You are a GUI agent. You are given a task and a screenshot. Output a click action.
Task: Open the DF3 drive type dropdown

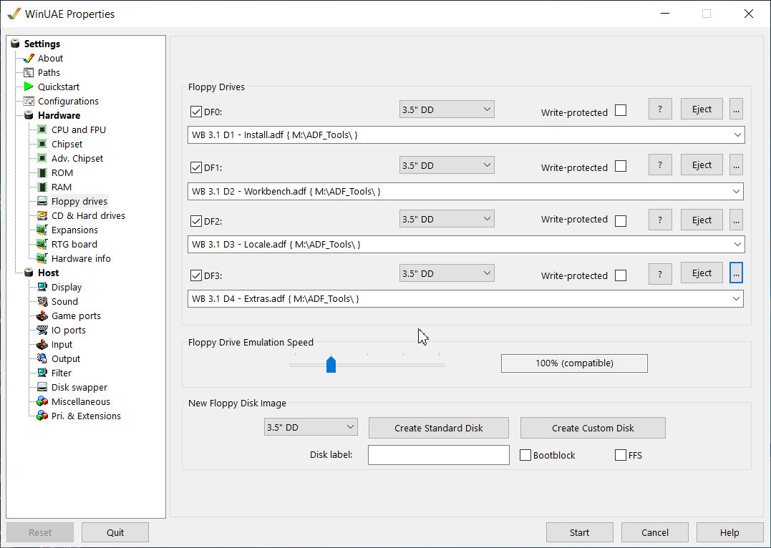tap(447, 273)
